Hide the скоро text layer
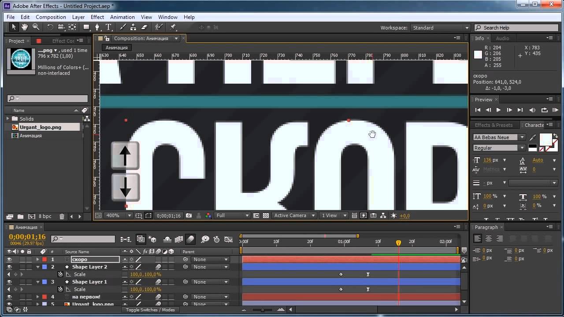The width and height of the screenshot is (564, 317). (x=9, y=259)
